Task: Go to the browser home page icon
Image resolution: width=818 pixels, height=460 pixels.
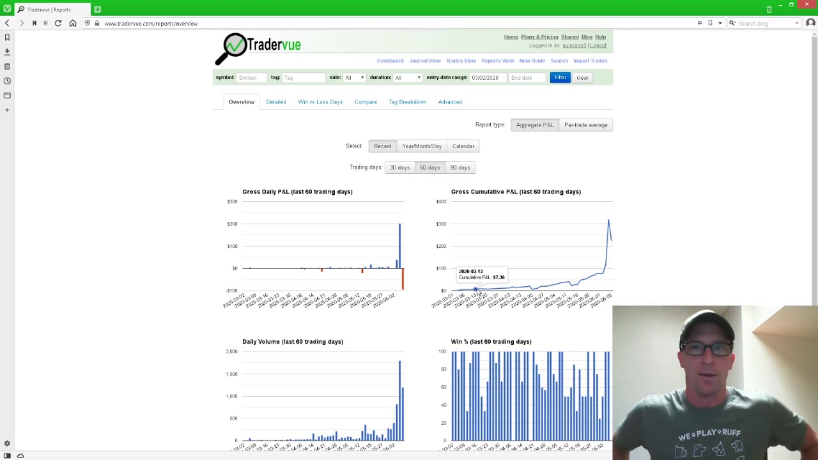Action: click(x=73, y=23)
